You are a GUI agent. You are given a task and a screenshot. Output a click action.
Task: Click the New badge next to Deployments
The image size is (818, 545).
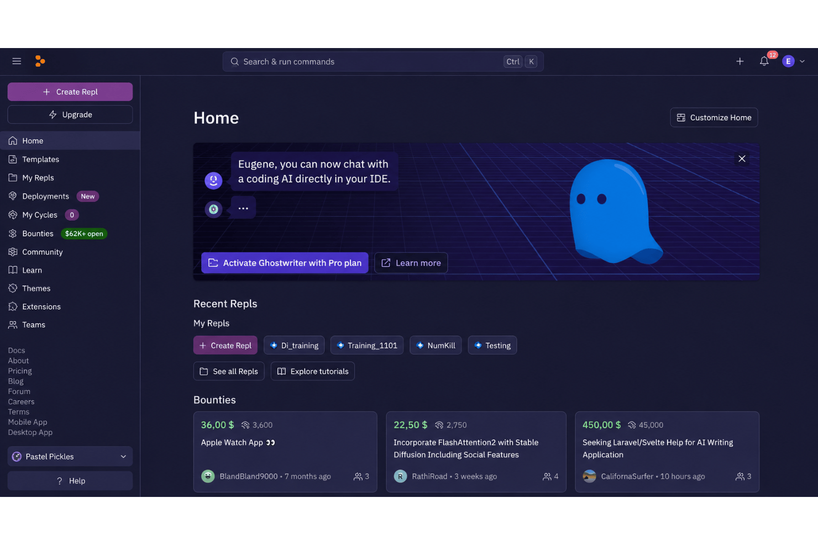(87, 197)
